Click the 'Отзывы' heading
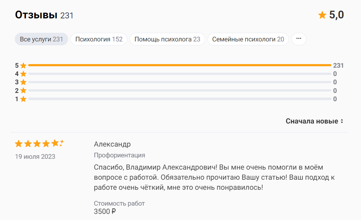Viewport: 361px width, 220px height. coord(36,15)
